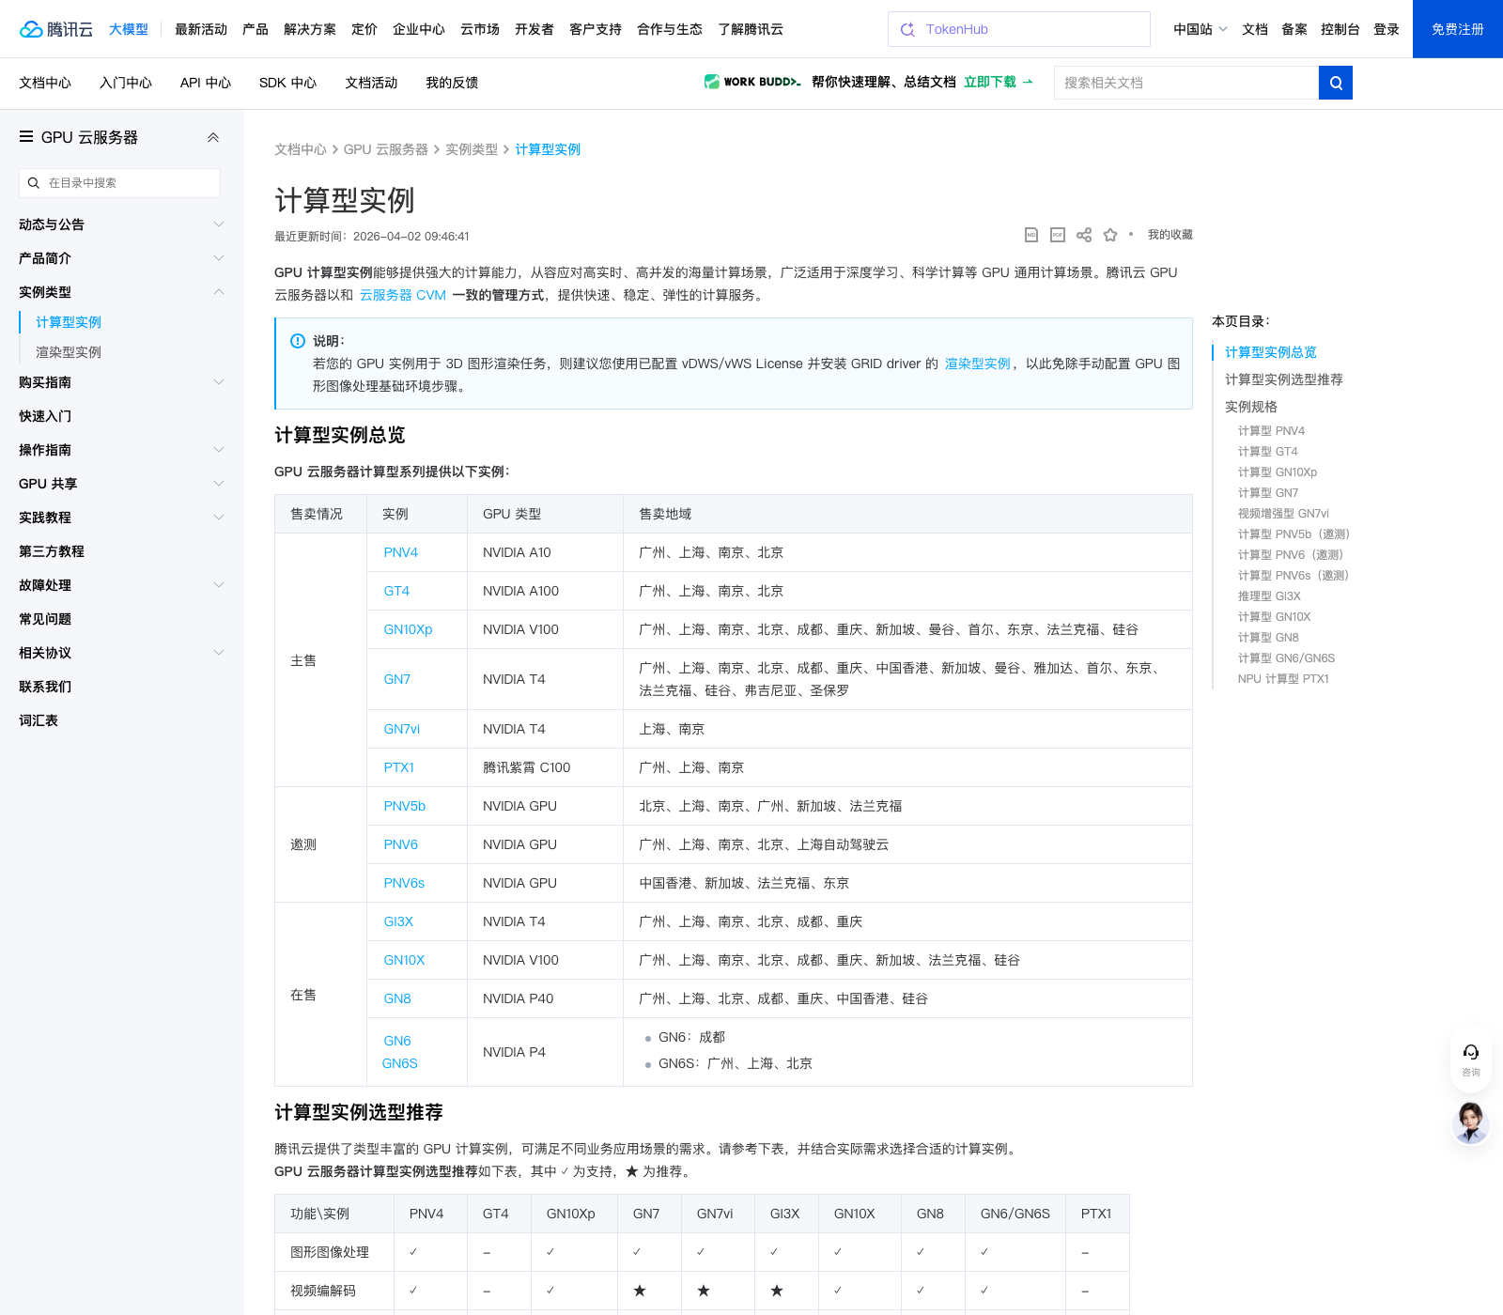Open PNV4 instance link in table
1503x1315 pixels.
coord(401,552)
